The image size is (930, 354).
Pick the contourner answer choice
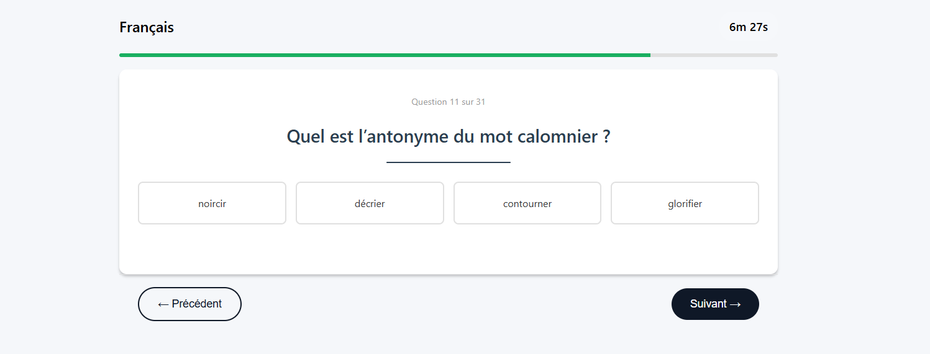click(527, 203)
